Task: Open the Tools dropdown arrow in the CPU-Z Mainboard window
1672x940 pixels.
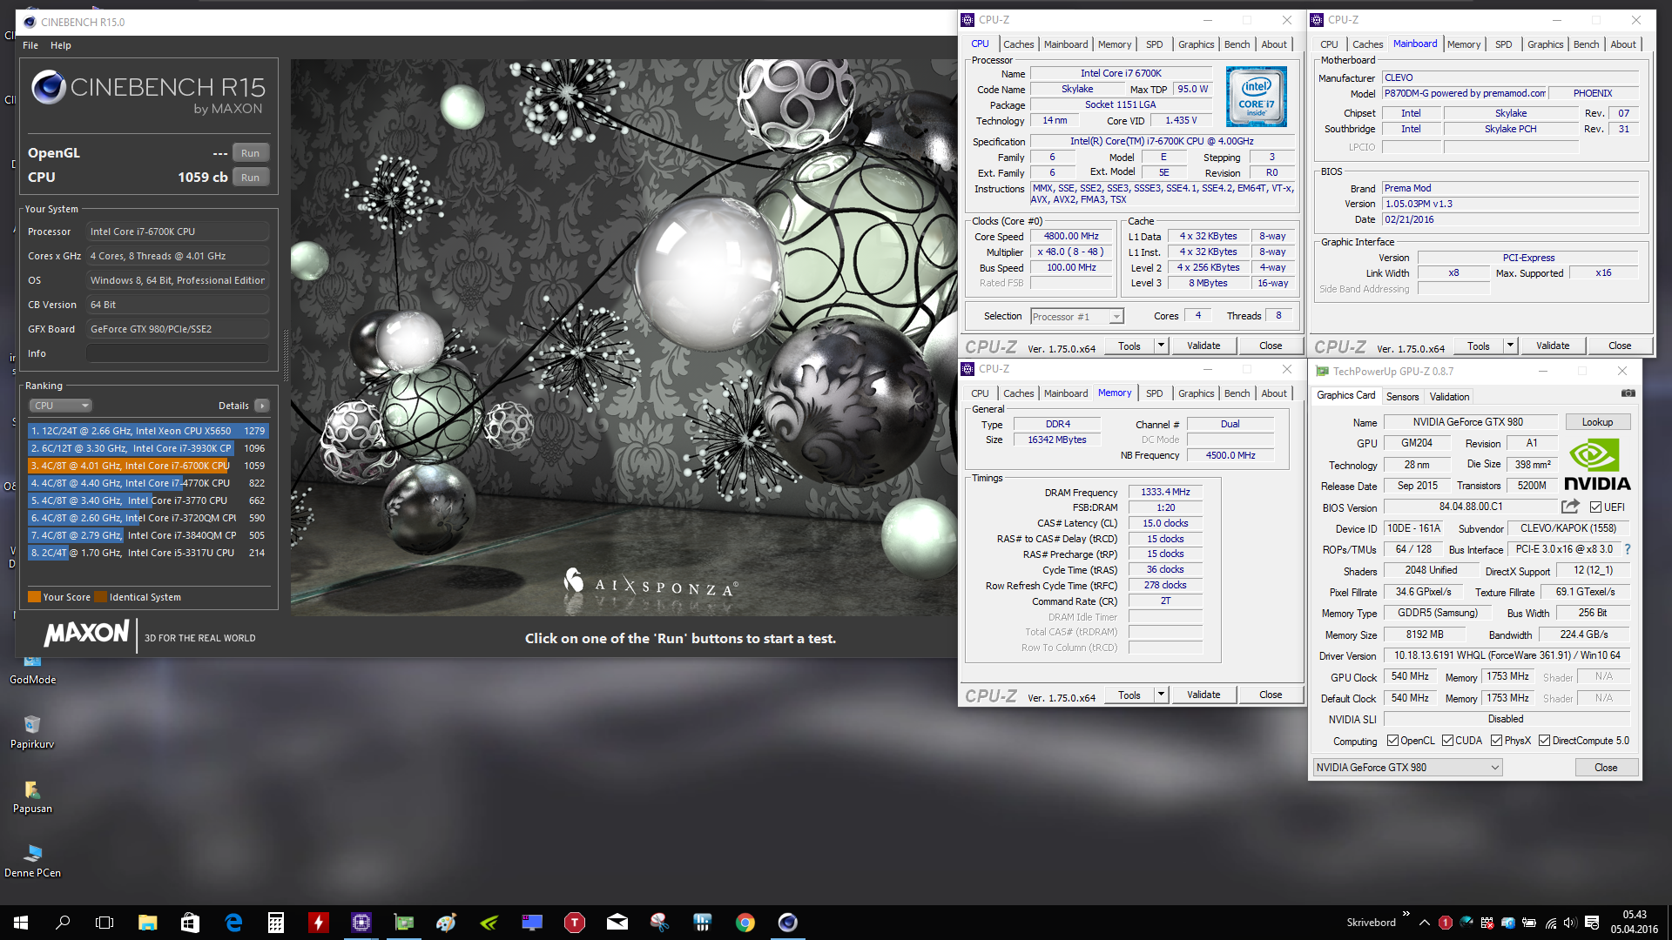Action: pos(1509,346)
